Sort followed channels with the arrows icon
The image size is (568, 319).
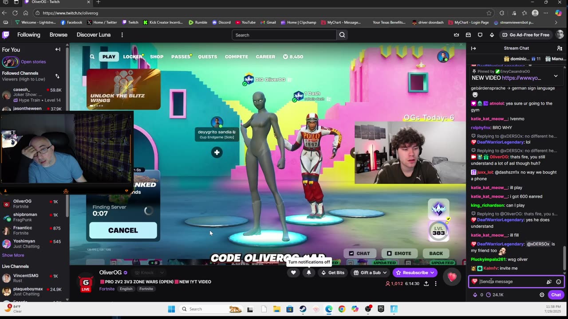pyautogui.click(x=57, y=76)
